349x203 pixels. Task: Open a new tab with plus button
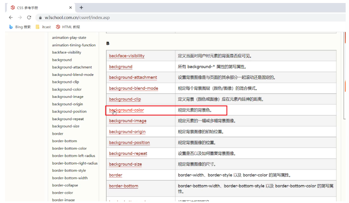pos(81,8)
